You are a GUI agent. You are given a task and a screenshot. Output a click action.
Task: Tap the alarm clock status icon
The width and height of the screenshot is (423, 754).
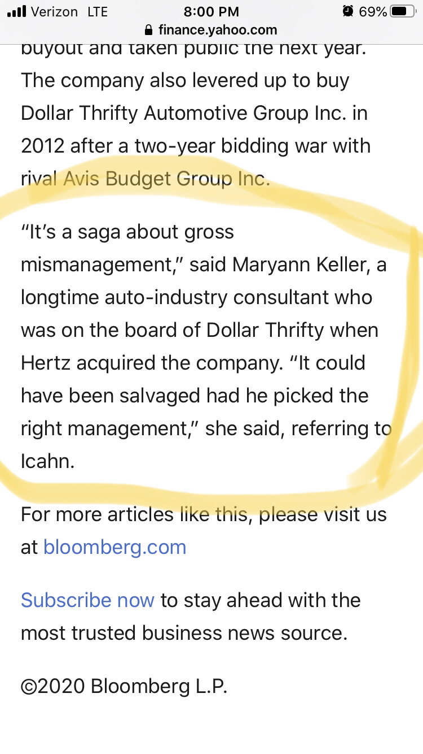(x=348, y=11)
